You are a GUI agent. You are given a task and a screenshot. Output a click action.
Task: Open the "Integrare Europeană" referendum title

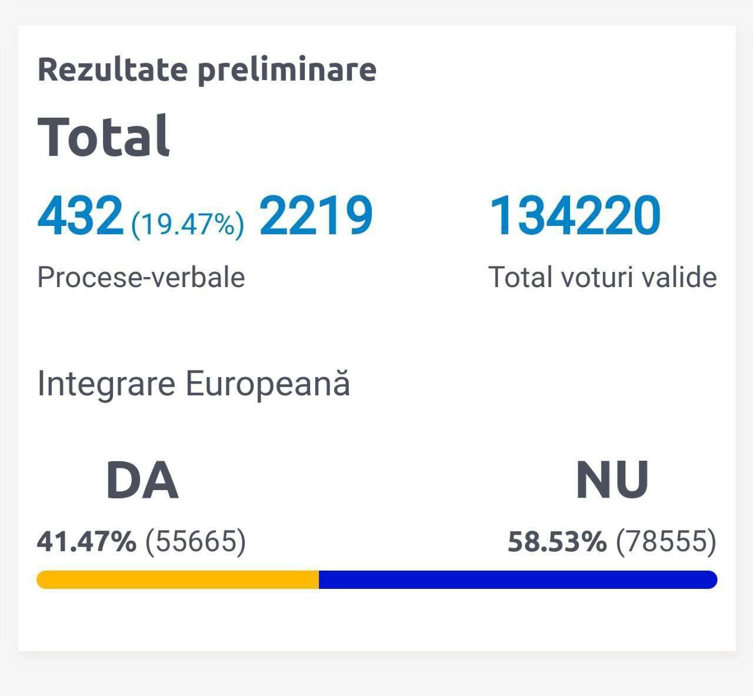click(194, 384)
